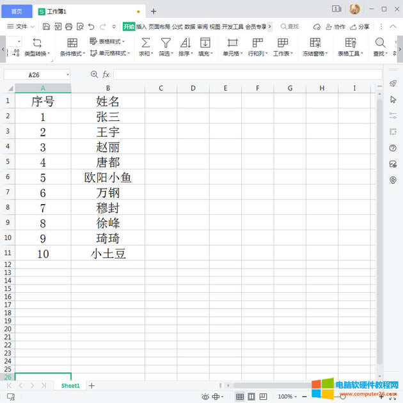
Task: Click the 求和 (AutoSum) icon
Action: 145,43
